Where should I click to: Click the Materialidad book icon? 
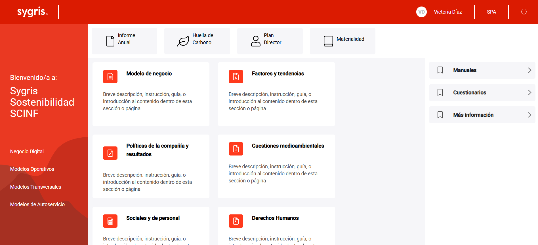tap(328, 41)
